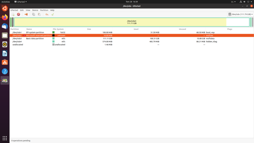Viewport: 254px width, 143px height.
Task: Click the gray unallocated swatch
Action: [x=53, y=45]
